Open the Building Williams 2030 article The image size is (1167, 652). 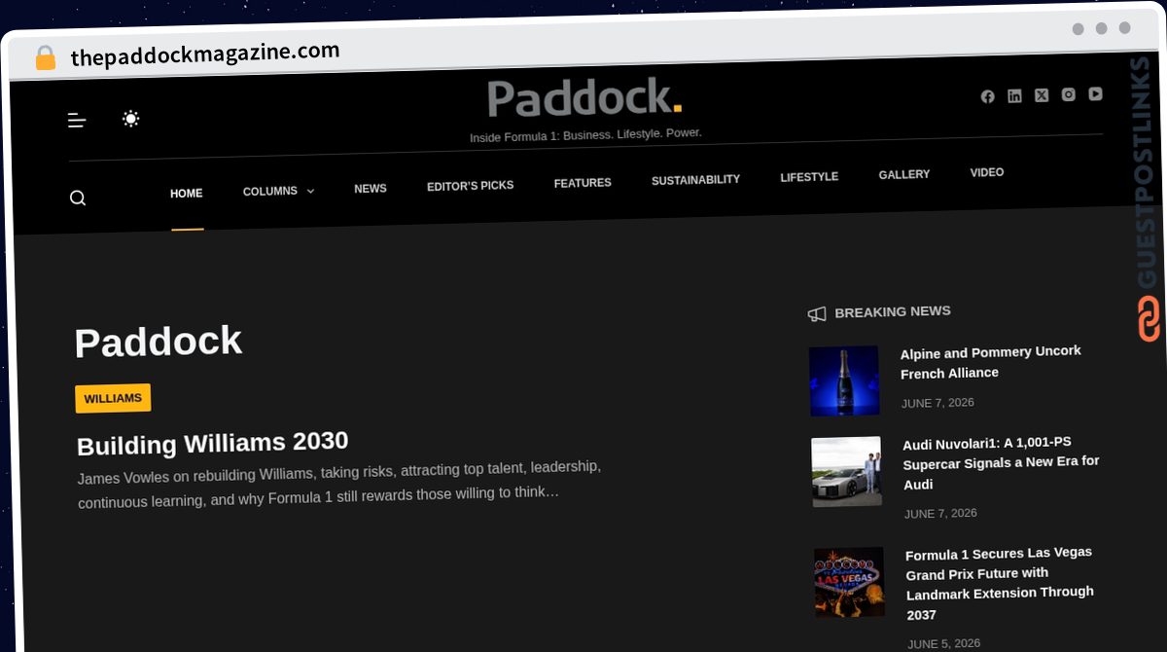pos(212,444)
